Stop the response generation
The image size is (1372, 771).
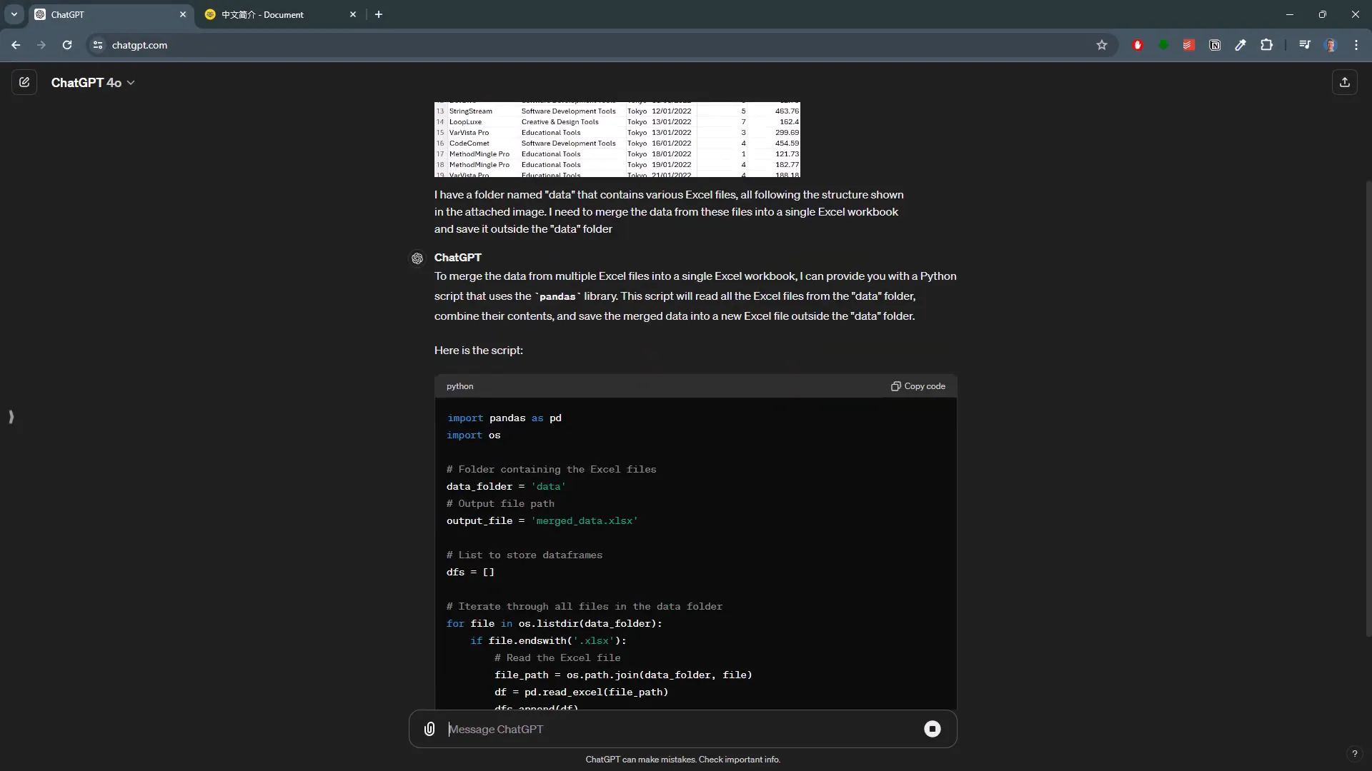click(933, 729)
